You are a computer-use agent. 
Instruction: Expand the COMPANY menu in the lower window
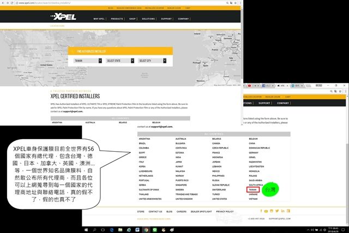point(283,103)
